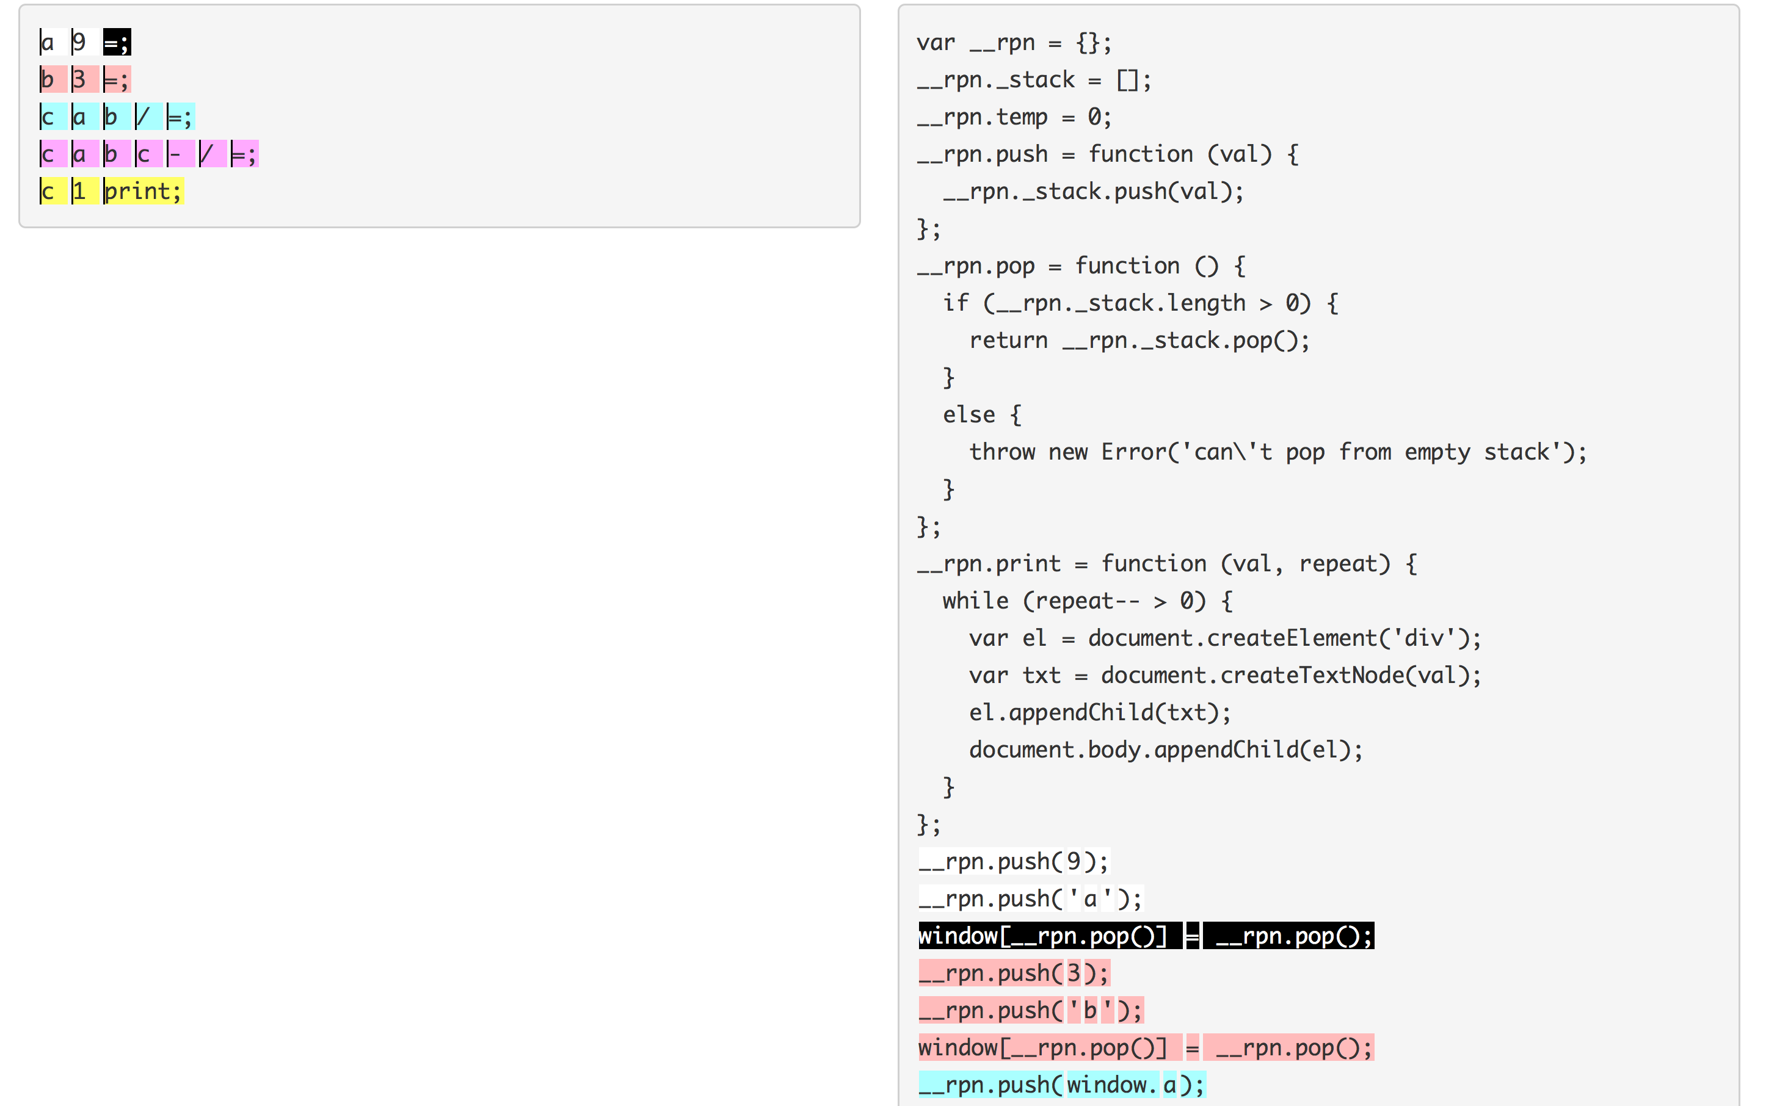
Task: Click '__rpn.pop = function () {' line
Action: click(x=1081, y=266)
